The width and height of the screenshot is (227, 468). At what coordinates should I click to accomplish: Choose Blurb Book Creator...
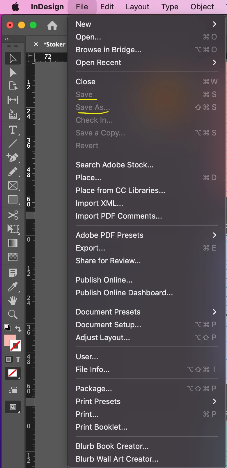click(x=147, y=446)
